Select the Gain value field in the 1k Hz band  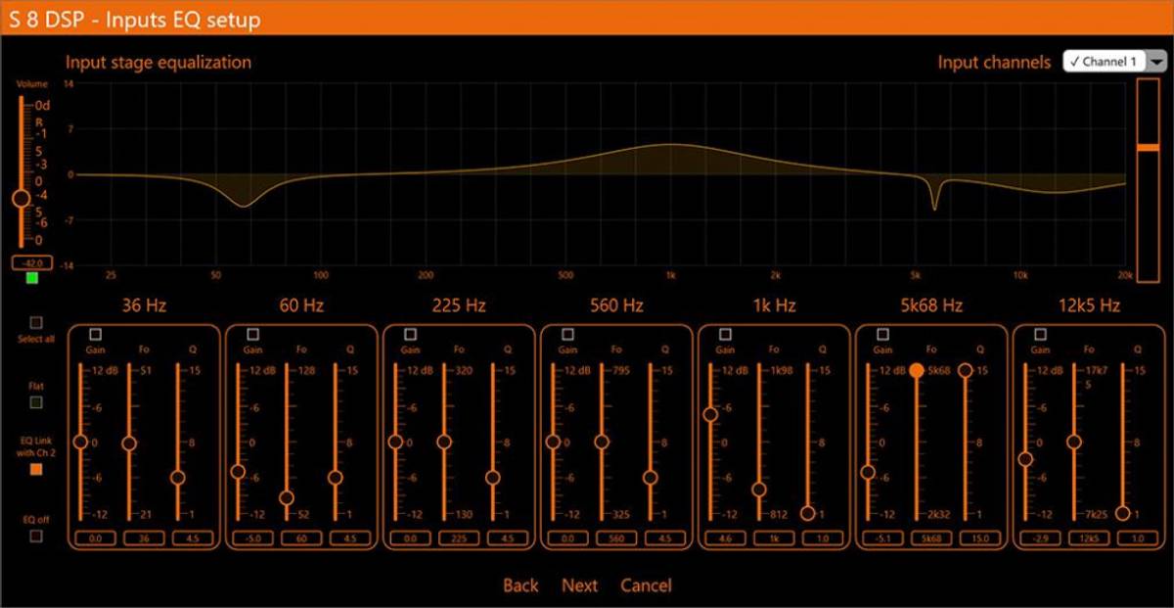click(725, 538)
